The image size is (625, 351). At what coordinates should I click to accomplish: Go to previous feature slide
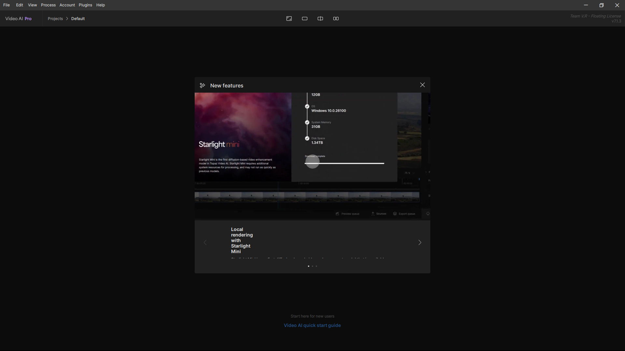click(205, 242)
